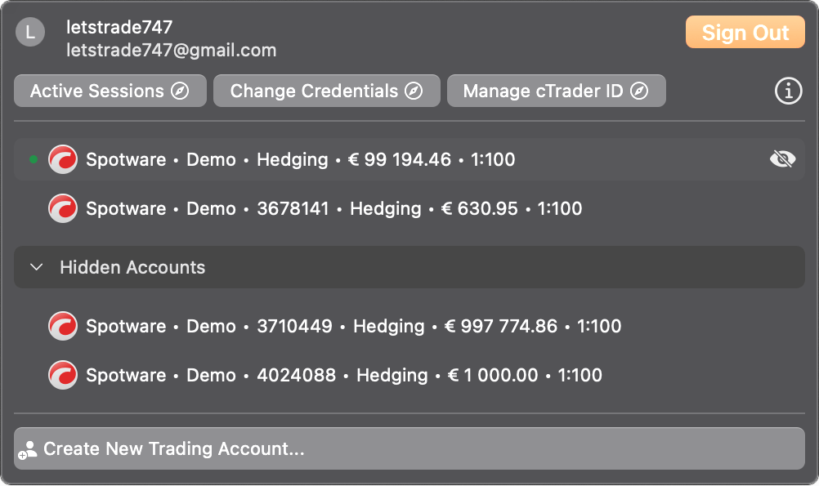Click the € 997 774.86 balance
The height and width of the screenshot is (486, 819).
point(501,326)
